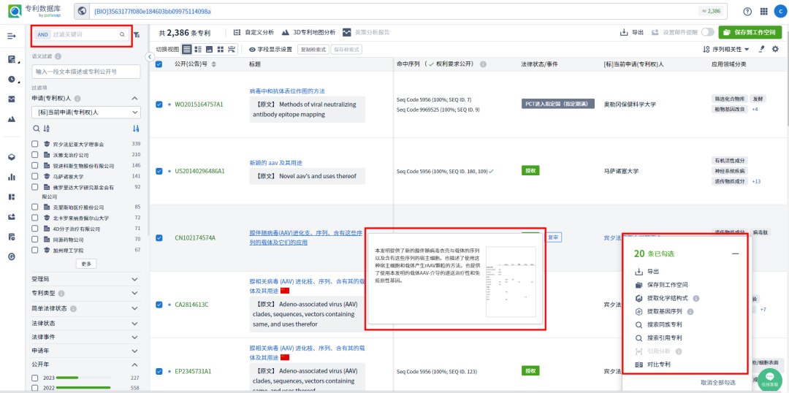Collapse 申请(专利权)人 filter section
The width and height of the screenshot is (789, 393).
click(135, 99)
